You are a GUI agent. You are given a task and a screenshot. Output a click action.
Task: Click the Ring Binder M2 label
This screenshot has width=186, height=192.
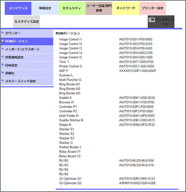(70, 89)
